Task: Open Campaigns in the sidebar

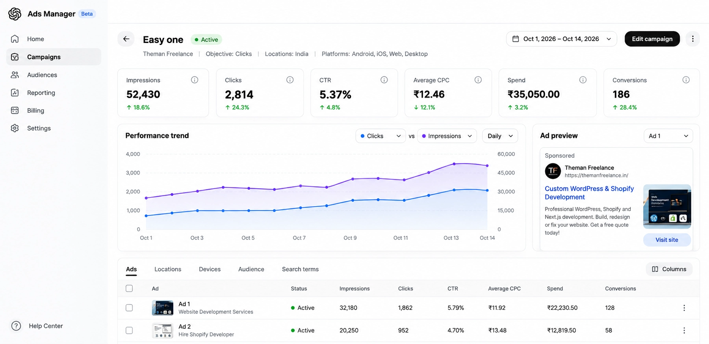Action: [54, 57]
